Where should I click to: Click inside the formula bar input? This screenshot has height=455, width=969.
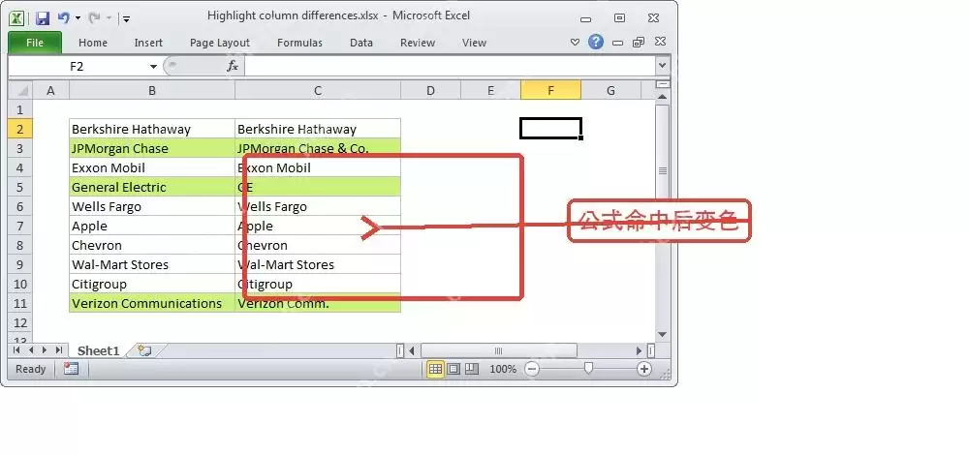(x=450, y=66)
